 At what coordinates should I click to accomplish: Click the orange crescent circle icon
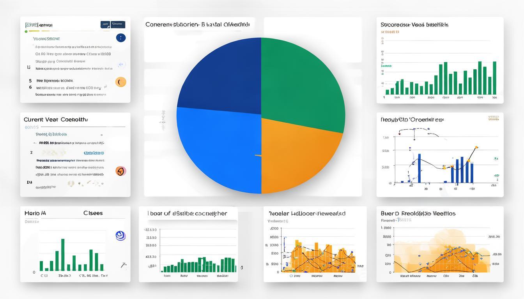click(121, 82)
